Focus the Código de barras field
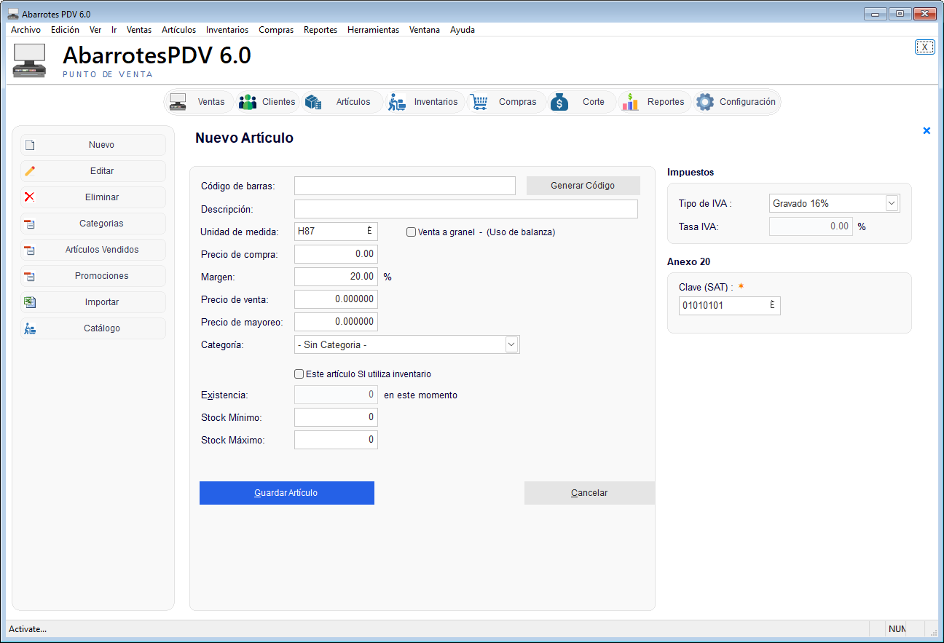Screen dimensions: 944x643 coord(405,186)
